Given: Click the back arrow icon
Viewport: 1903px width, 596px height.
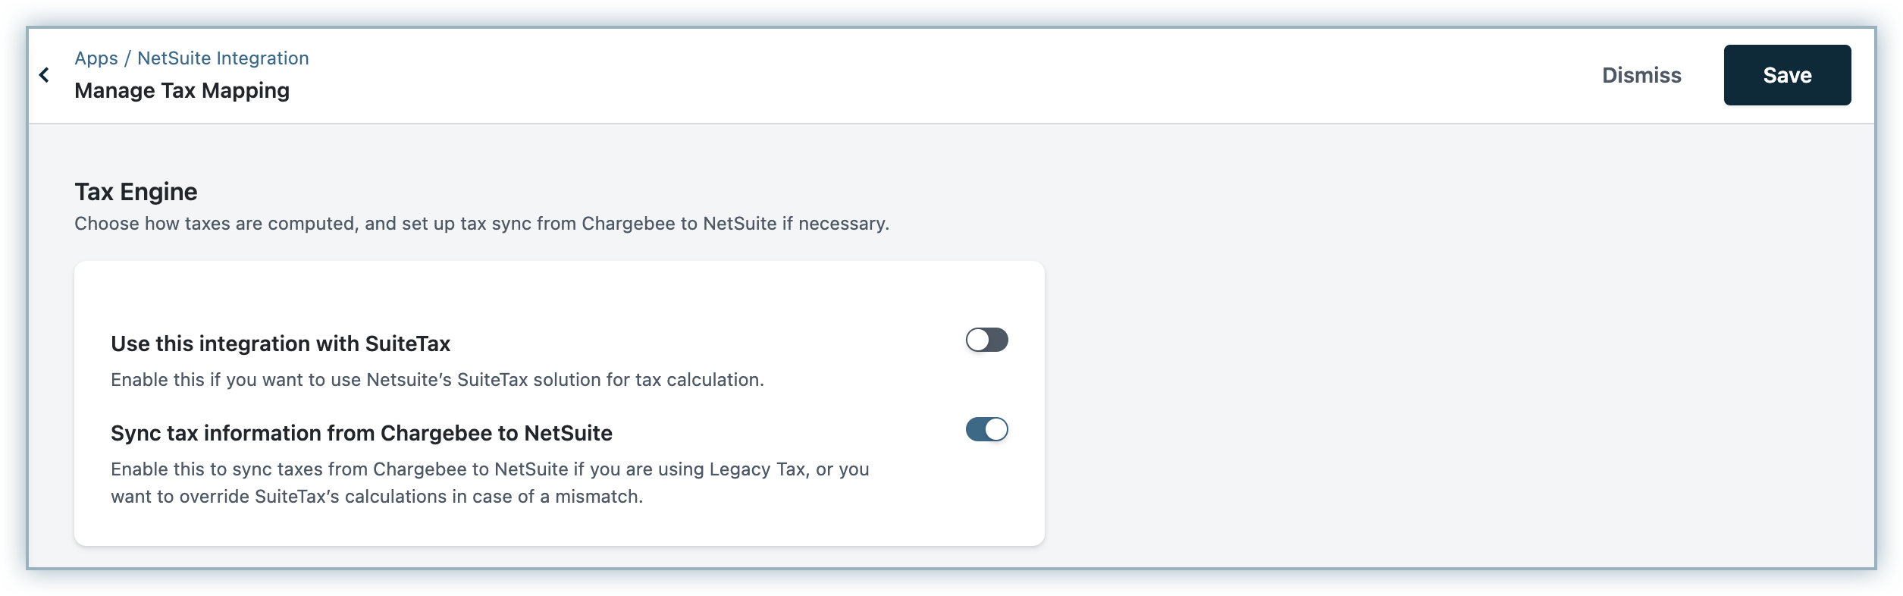Looking at the screenshot, I should [x=45, y=75].
